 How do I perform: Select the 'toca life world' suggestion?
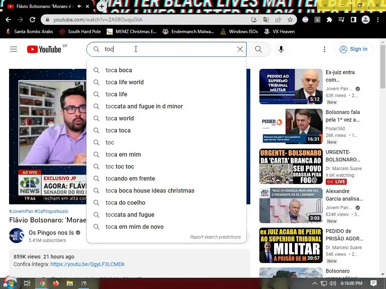click(x=166, y=82)
